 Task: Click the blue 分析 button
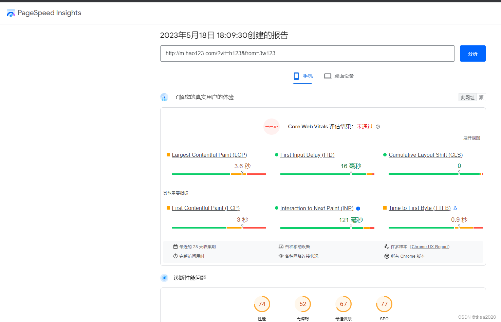click(472, 53)
